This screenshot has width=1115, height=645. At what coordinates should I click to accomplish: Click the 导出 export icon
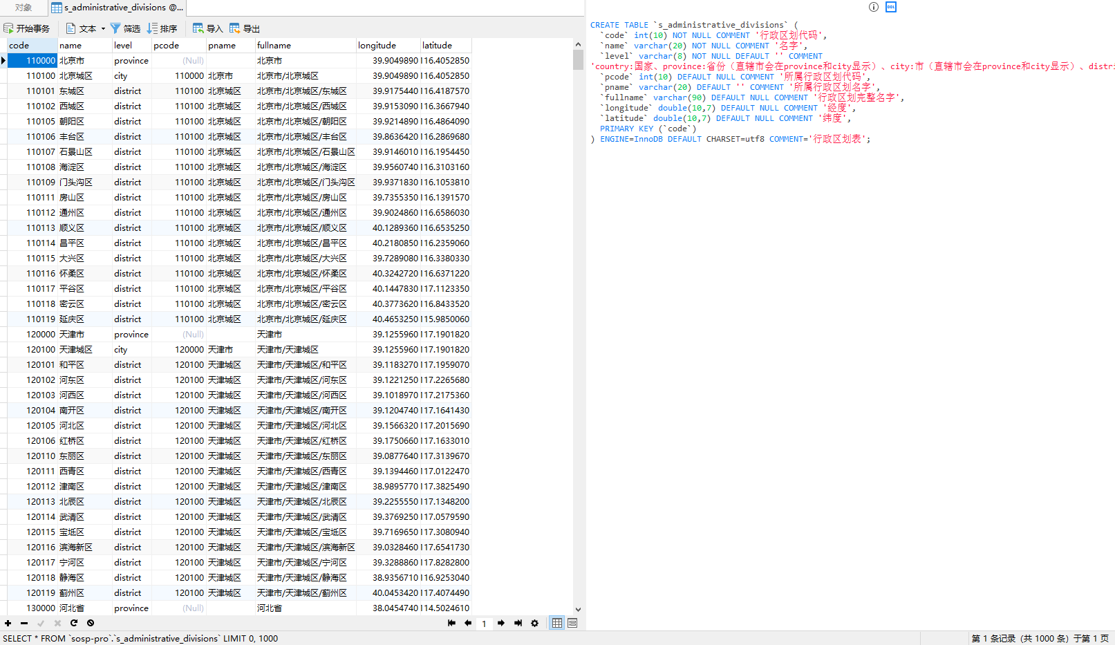pos(235,28)
